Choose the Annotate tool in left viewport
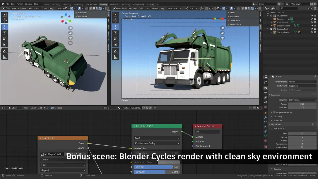This screenshot has height=179, width=318. [5, 51]
